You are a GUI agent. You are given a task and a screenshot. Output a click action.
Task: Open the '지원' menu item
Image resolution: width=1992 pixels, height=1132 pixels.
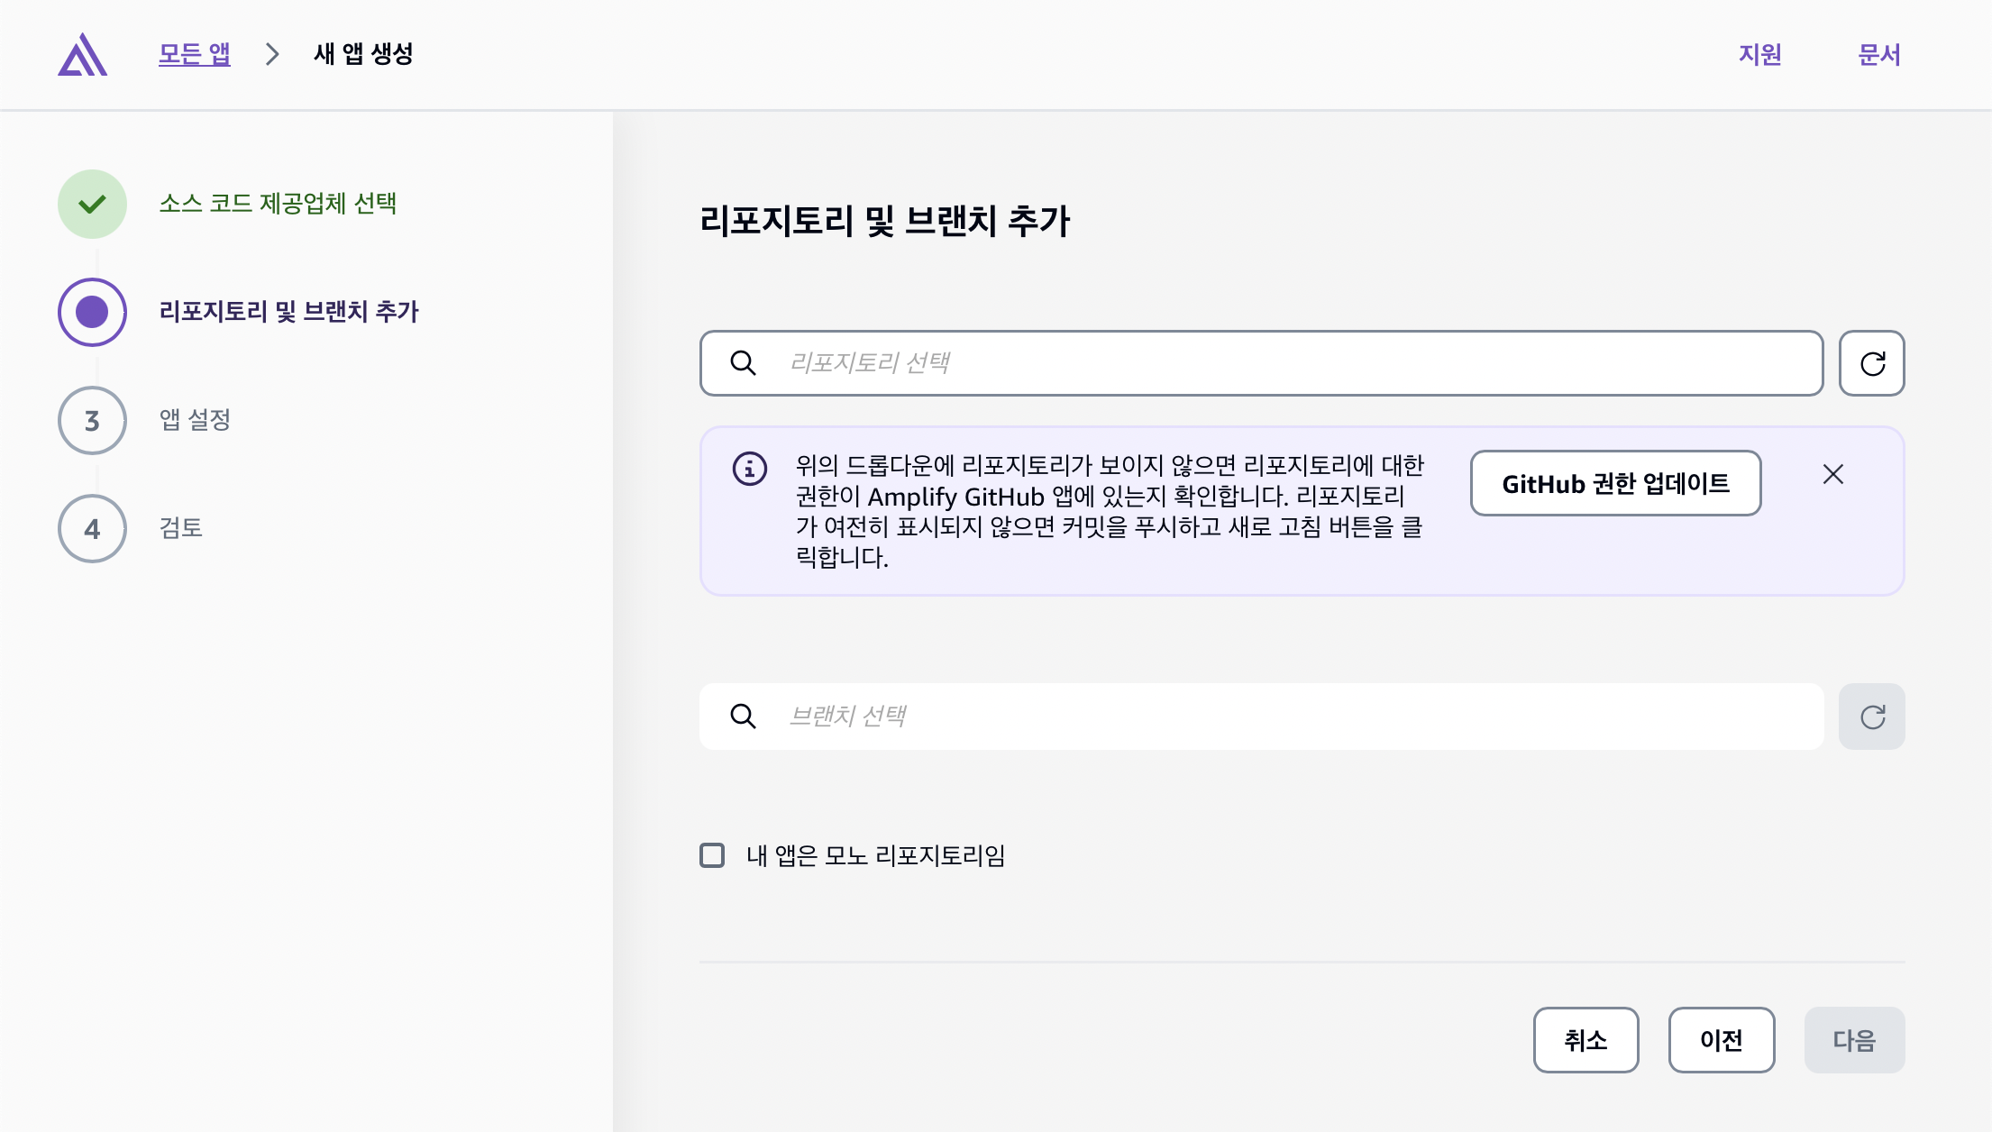click(x=1759, y=55)
